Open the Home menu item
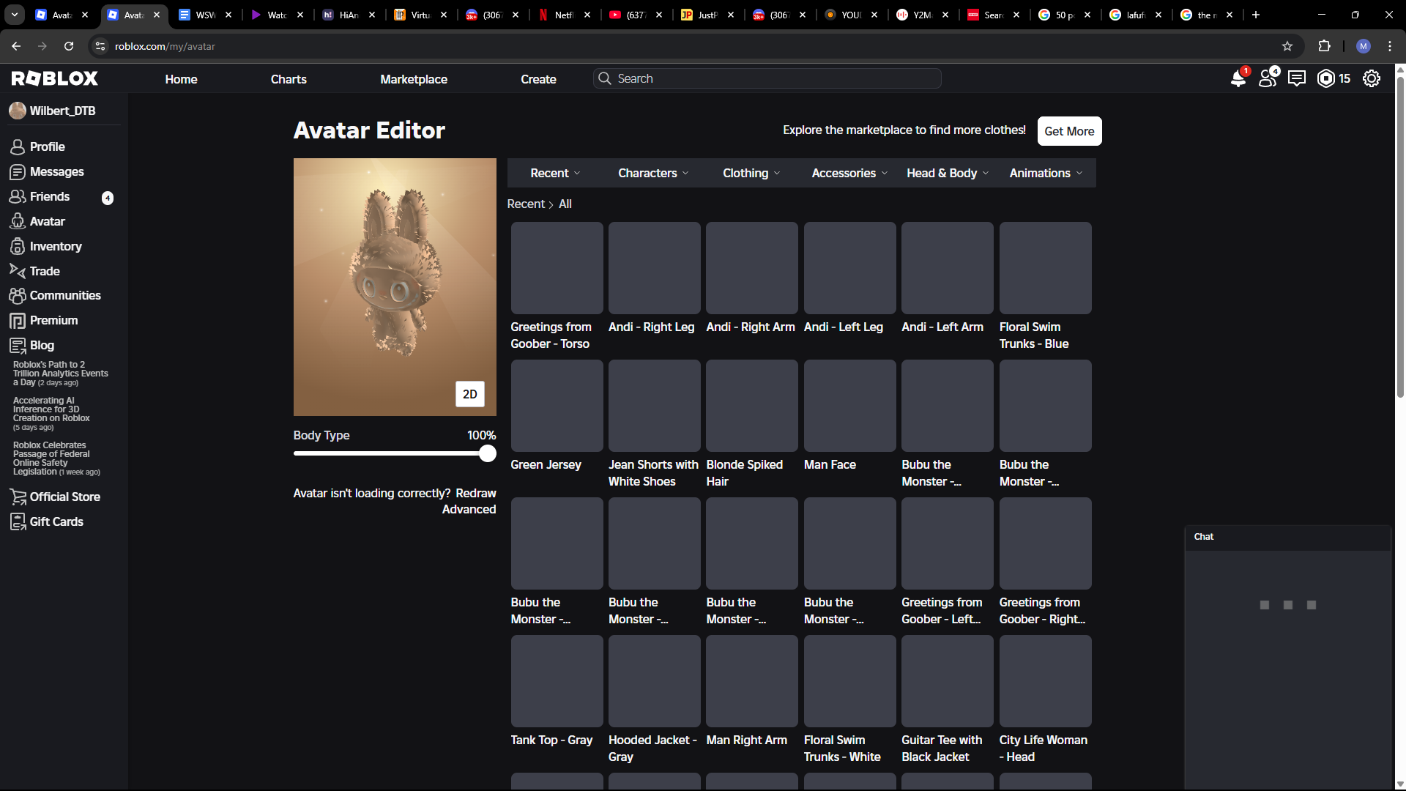The image size is (1406, 791). [x=181, y=79]
